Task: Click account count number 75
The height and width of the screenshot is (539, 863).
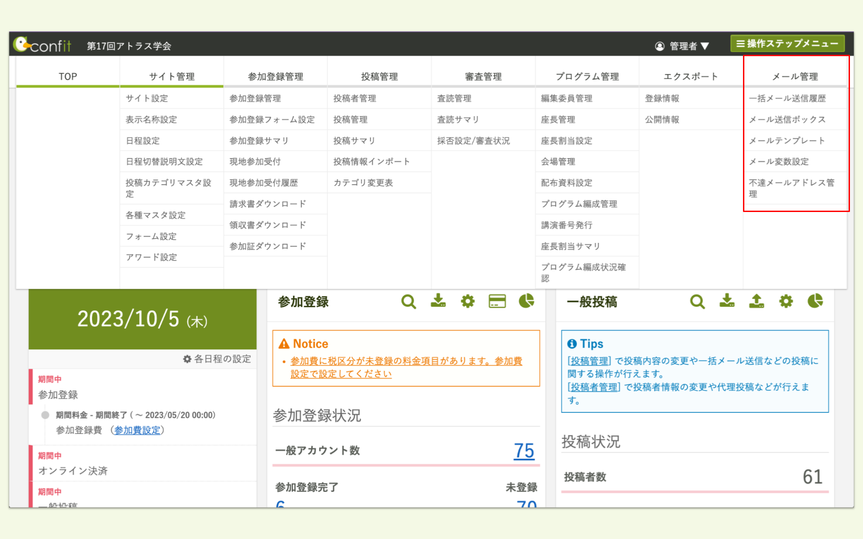Action: click(524, 451)
